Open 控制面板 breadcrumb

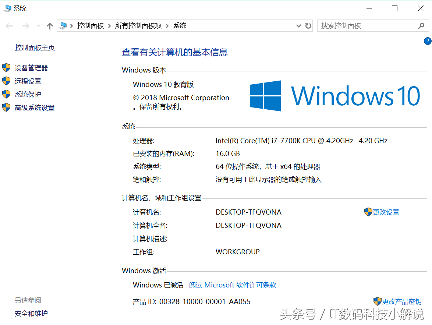coord(91,26)
